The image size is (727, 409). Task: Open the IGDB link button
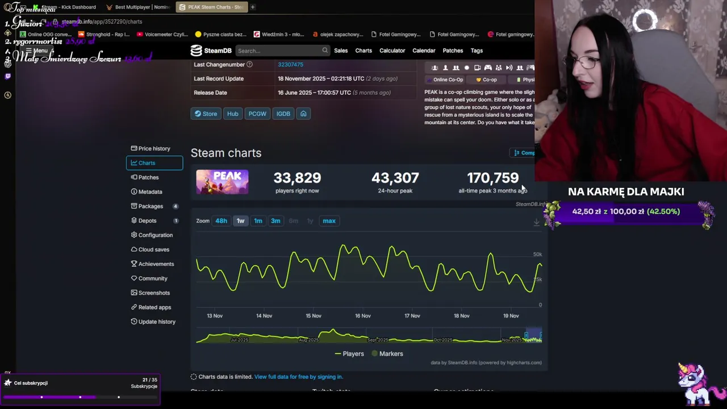tap(283, 114)
